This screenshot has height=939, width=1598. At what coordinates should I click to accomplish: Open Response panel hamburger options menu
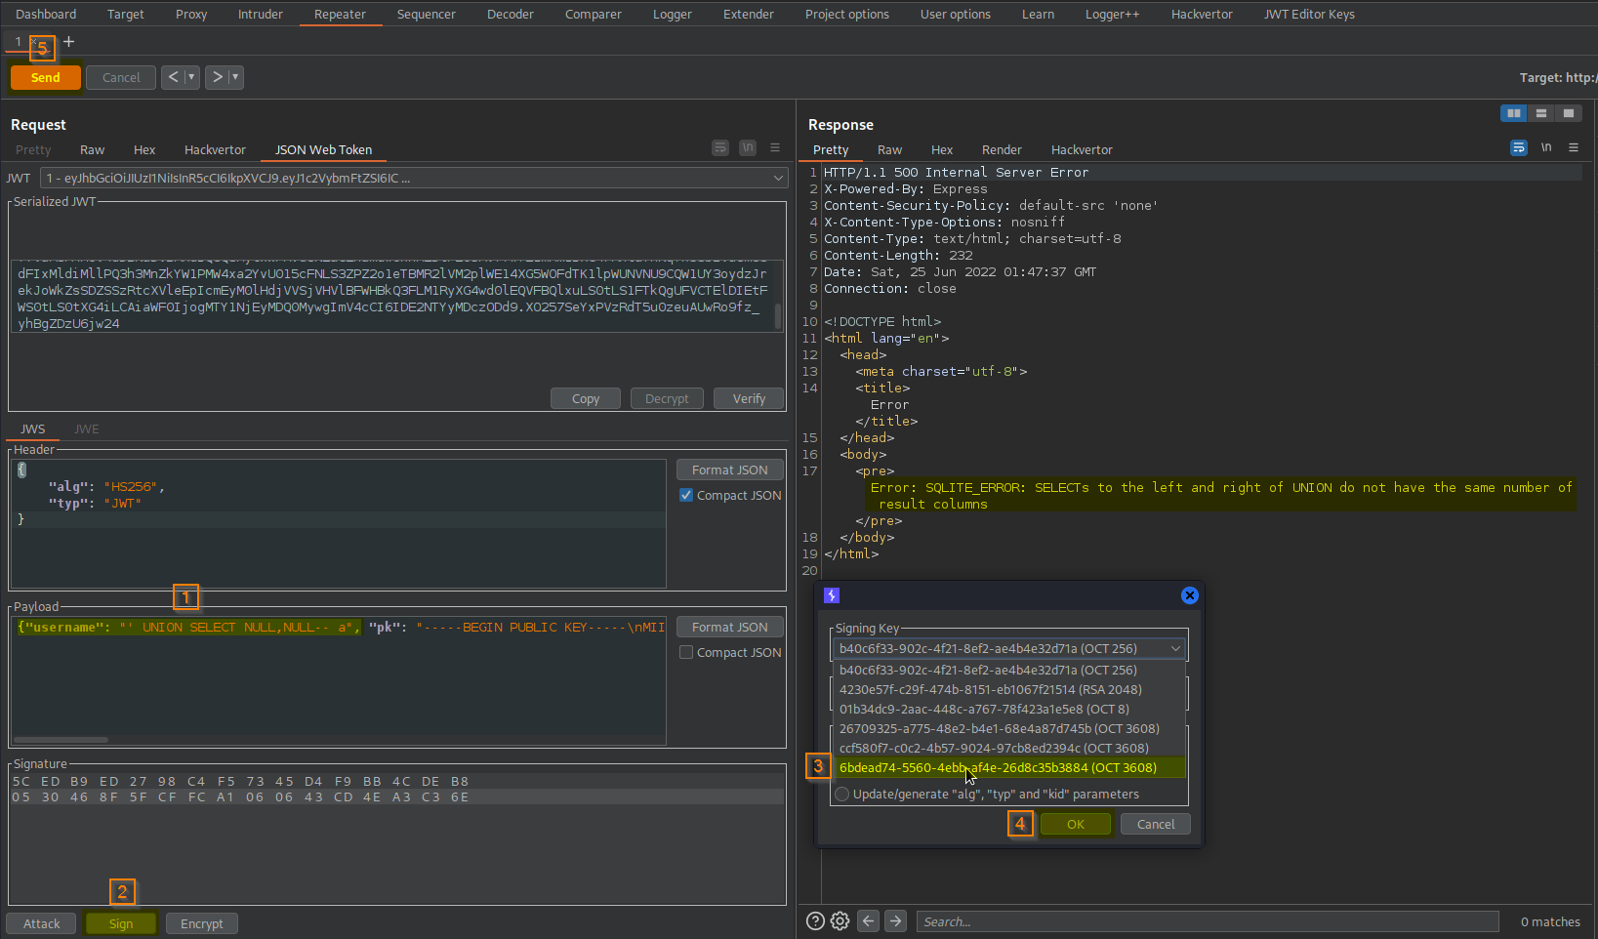tap(1574, 148)
